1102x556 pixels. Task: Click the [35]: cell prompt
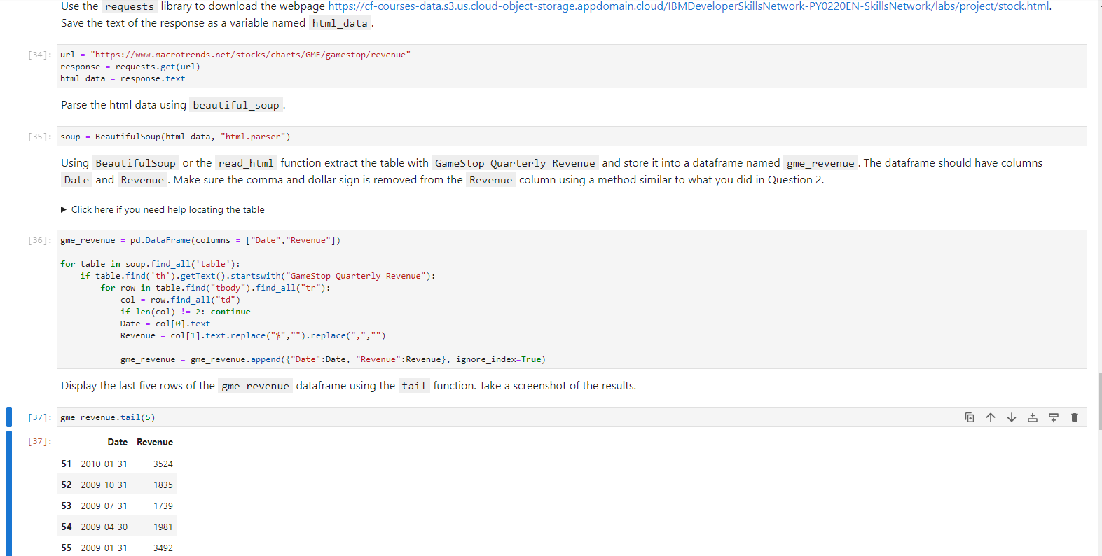pyautogui.click(x=39, y=137)
